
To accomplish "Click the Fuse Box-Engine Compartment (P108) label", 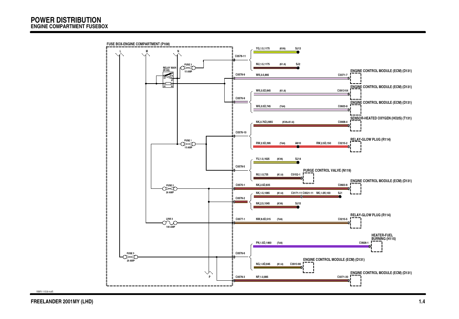I will 138,44.
